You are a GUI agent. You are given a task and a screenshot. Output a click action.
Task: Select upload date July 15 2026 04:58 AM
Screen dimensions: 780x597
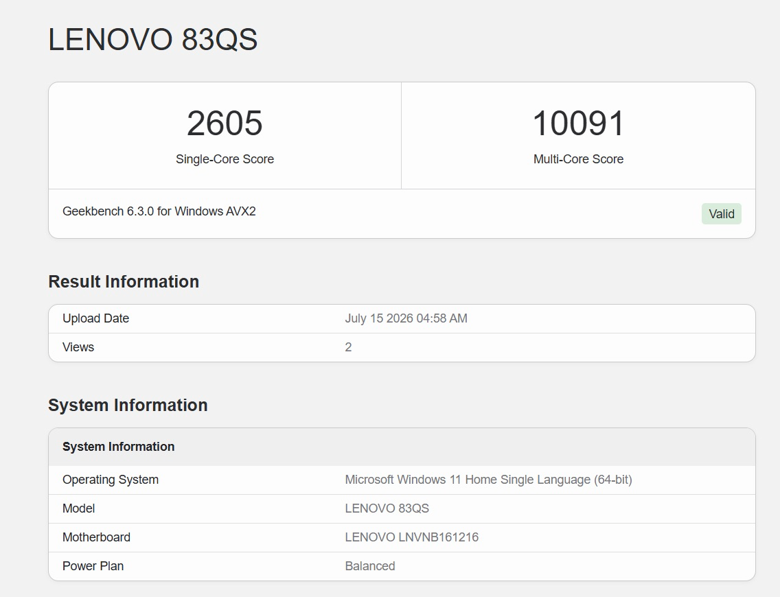click(x=406, y=318)
